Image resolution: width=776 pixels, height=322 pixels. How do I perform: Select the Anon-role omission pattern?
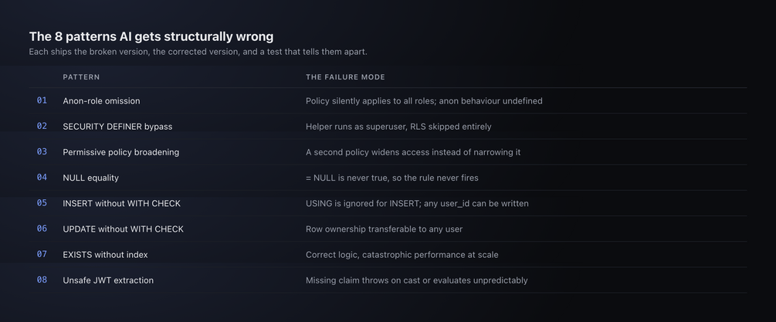pyautogui.click(x=101, y=101)
